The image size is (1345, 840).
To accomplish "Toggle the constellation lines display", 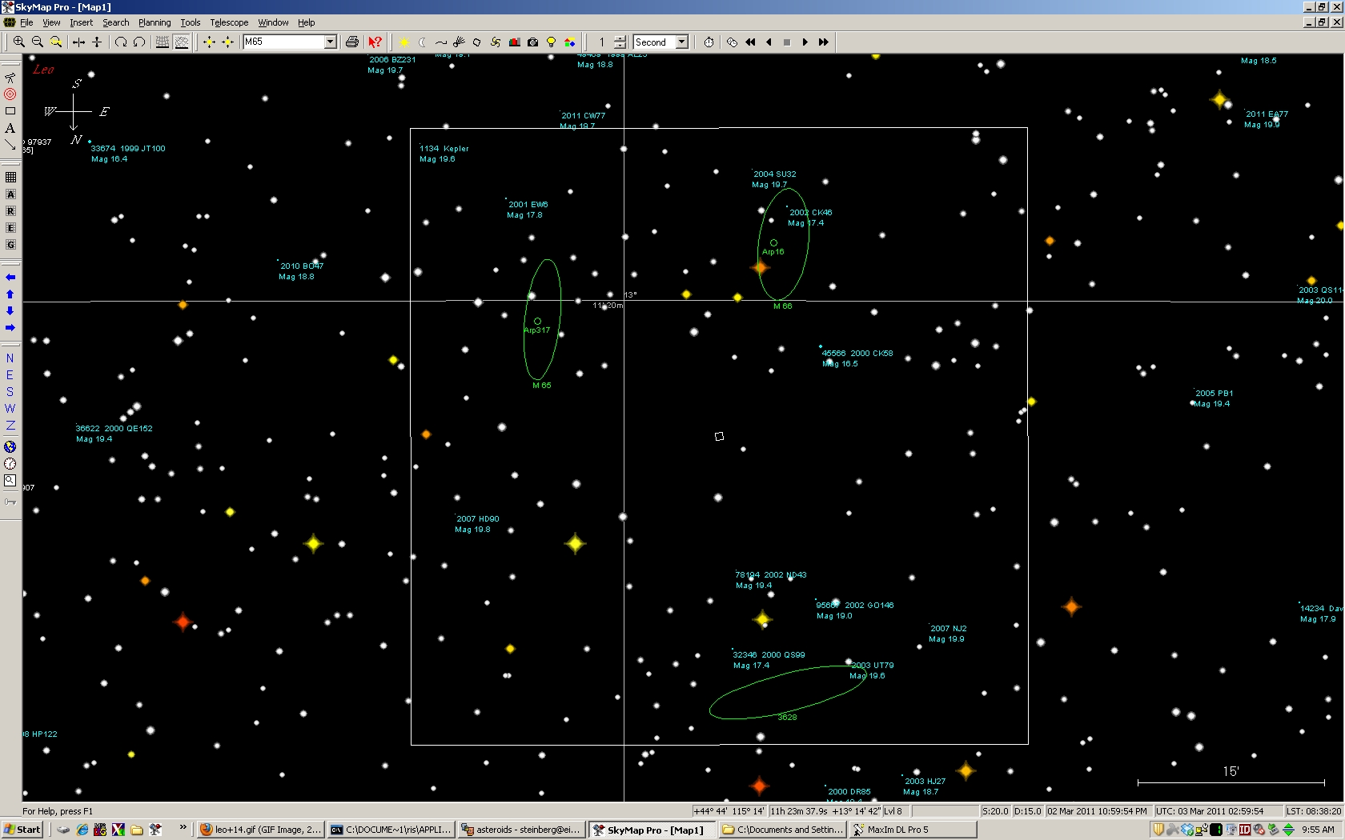I will pos(182,42).
